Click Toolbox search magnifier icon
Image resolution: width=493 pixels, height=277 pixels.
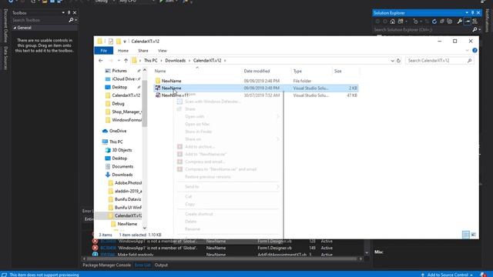point(71,20)
